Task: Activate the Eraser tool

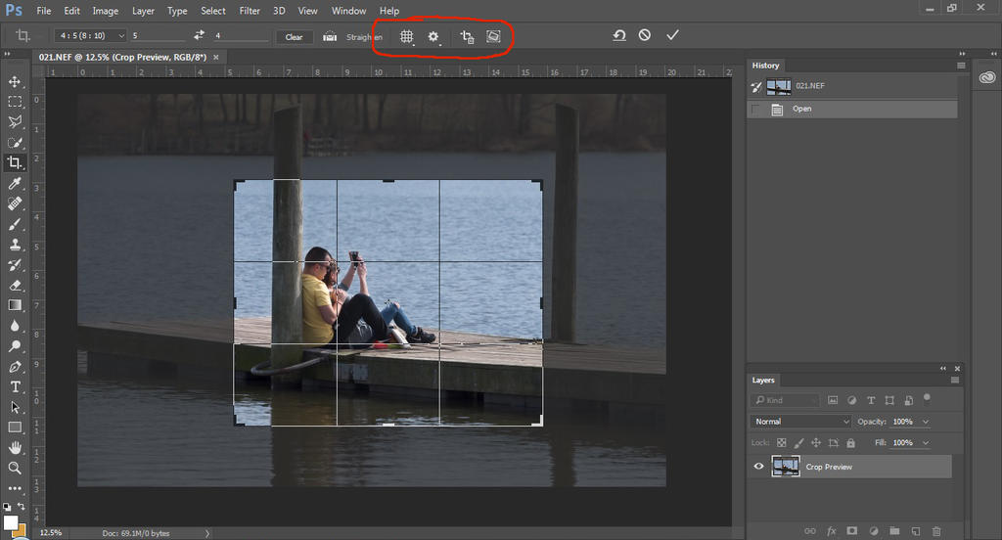Action: [x=15, y=286]
